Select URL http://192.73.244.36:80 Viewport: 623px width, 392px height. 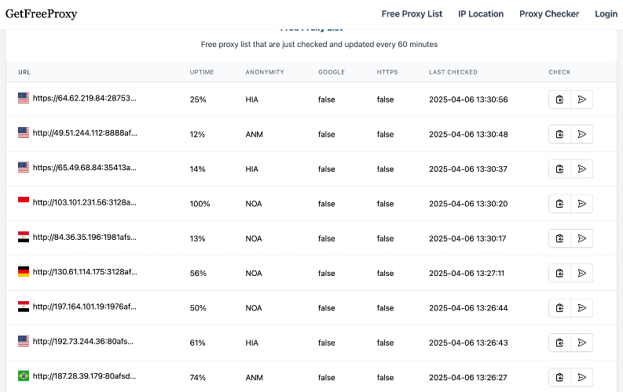[x=83, y=341]
